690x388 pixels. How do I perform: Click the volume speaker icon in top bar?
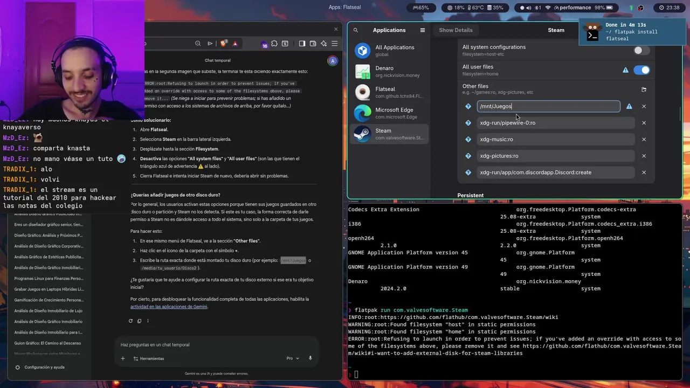click(528, 8)
